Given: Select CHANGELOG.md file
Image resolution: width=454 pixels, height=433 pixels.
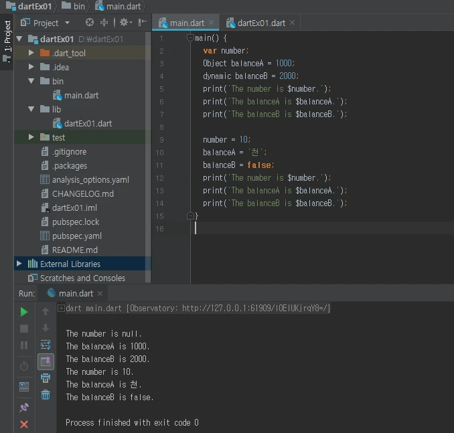Looking at the screenshot, I should [77, 193].
